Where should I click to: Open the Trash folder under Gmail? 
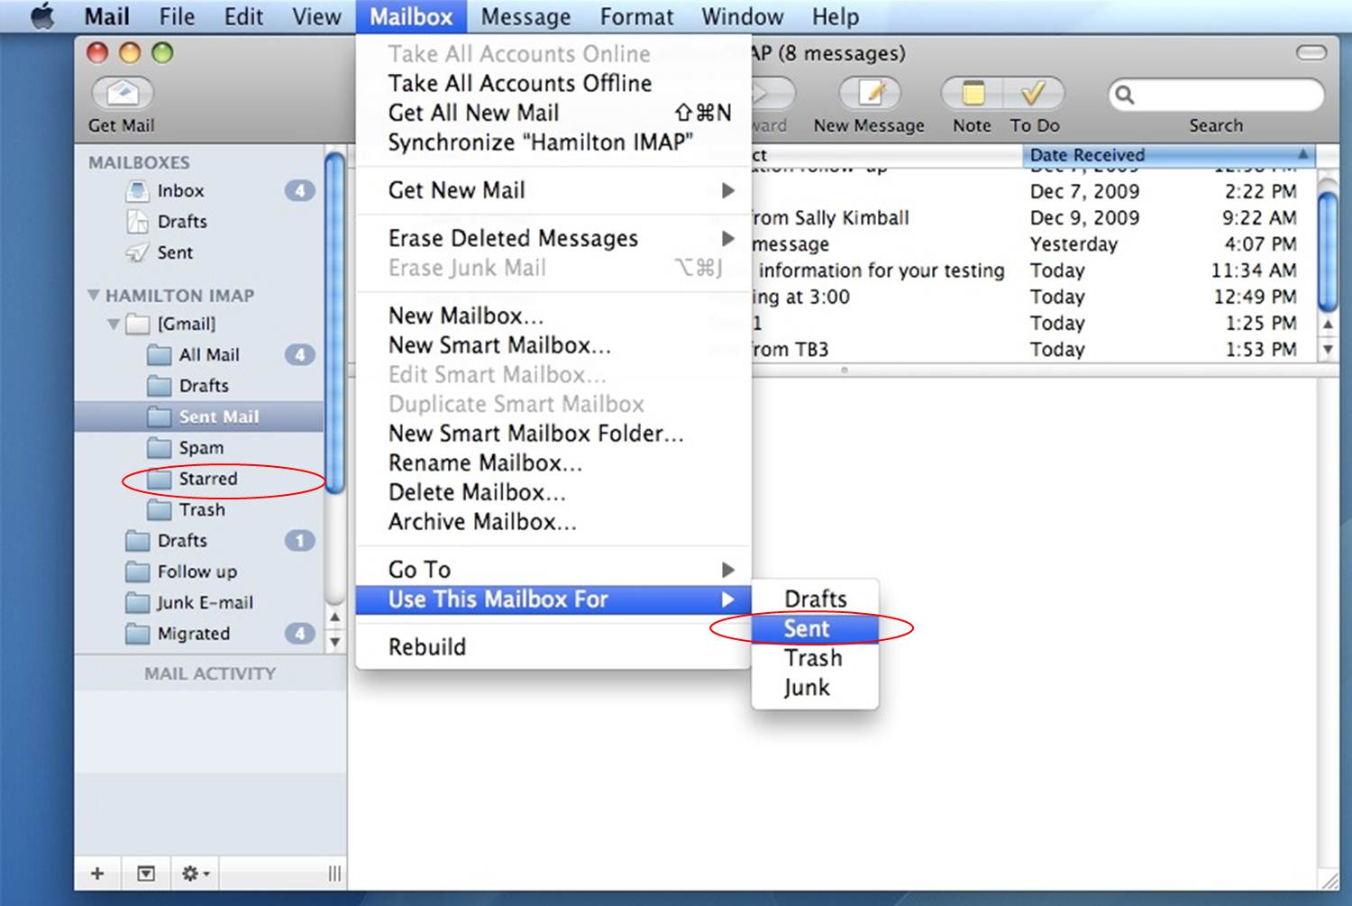(x=200, y=509)
